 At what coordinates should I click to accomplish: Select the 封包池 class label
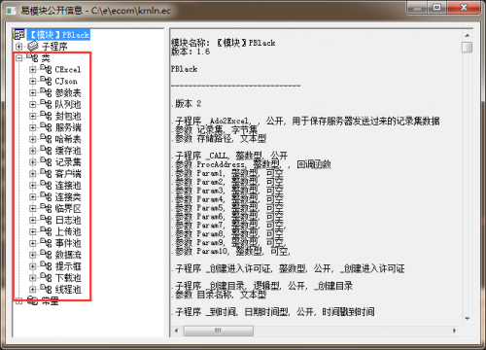68,116
